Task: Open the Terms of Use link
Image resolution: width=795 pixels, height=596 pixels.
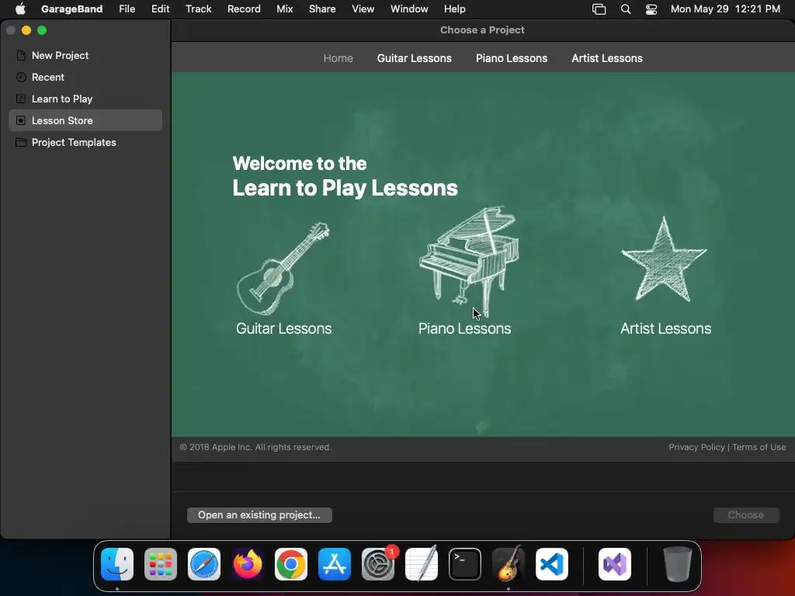Action: (x=759, y=447)
